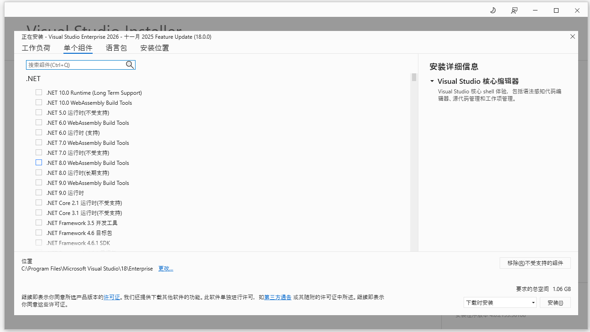Click the 正在安装 Visual Studio Enterprise 2026 title

tap(116, 36)
